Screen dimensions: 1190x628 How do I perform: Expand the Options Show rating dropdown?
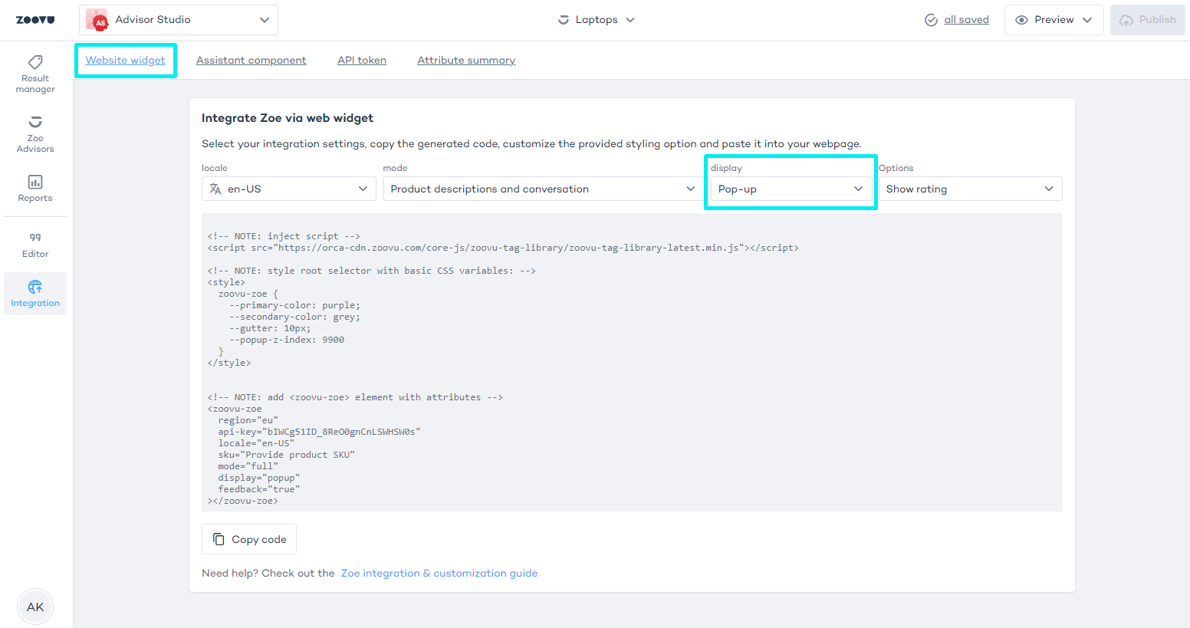[969, 189]
